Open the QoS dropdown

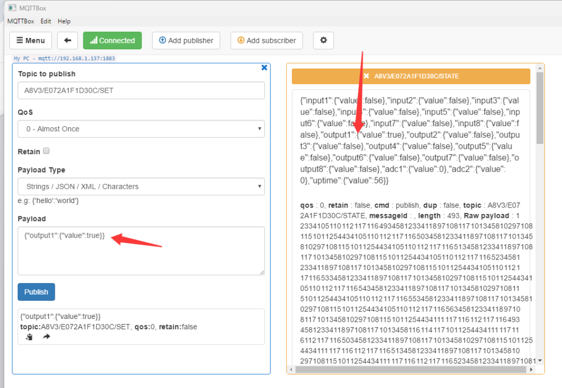[x=141, y=129]
